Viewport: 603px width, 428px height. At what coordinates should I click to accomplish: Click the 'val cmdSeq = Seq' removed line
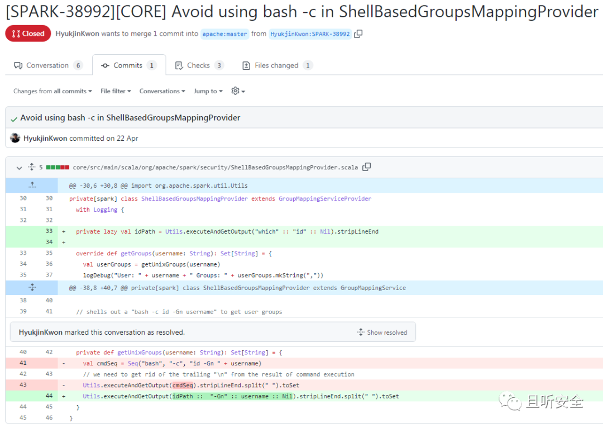tap(173, 363)
